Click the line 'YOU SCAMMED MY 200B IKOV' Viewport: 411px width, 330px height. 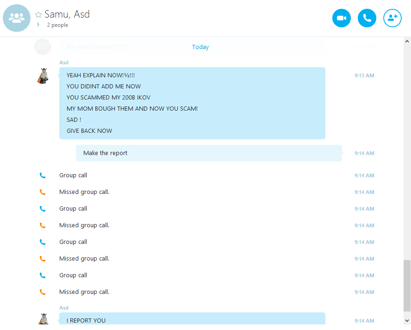coord(108,98)
